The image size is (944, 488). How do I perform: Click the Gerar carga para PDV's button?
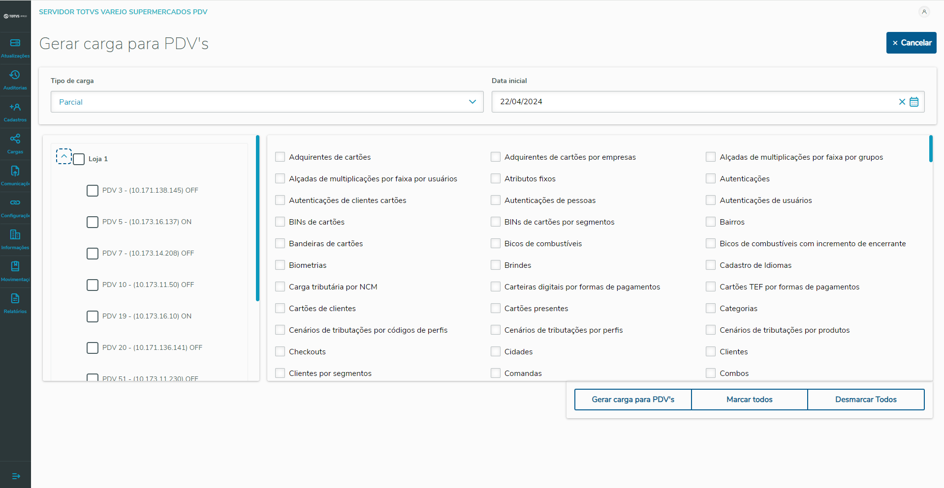(x=633, y=400)
